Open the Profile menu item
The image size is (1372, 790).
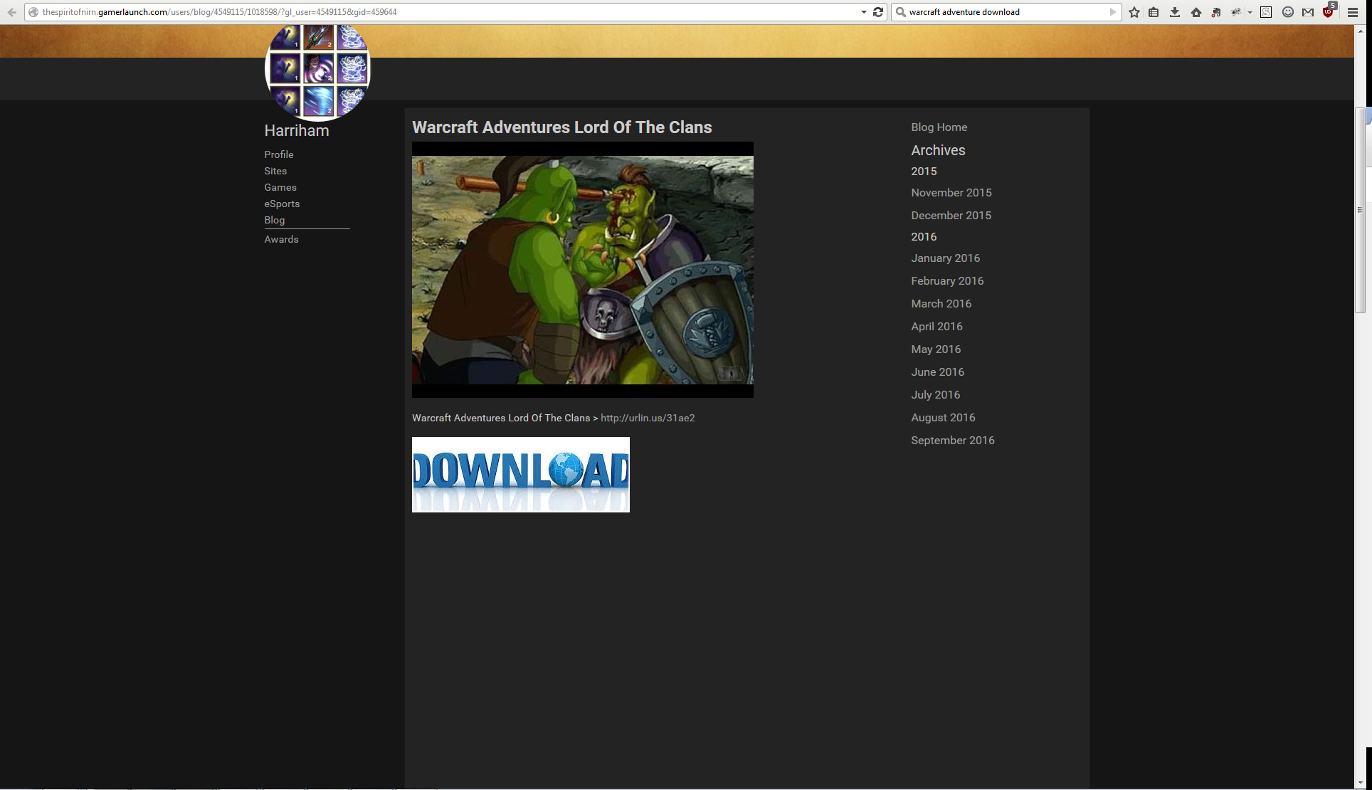tap(278, 154)
